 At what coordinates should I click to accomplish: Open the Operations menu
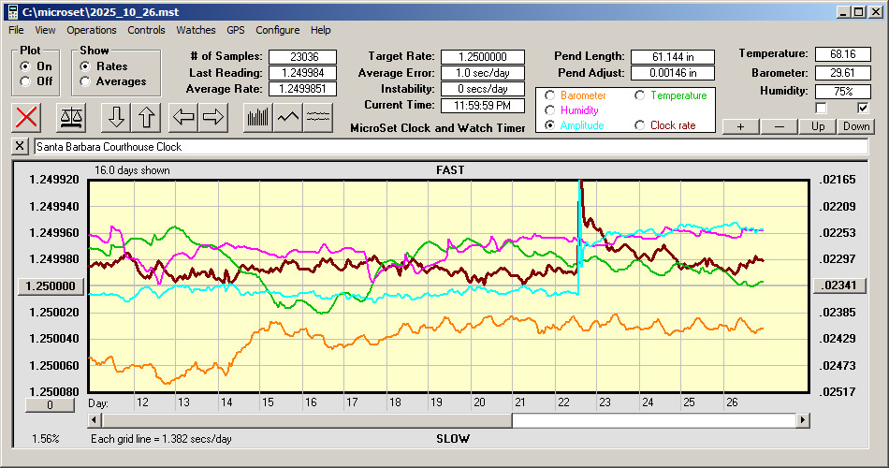coord(92,30)
